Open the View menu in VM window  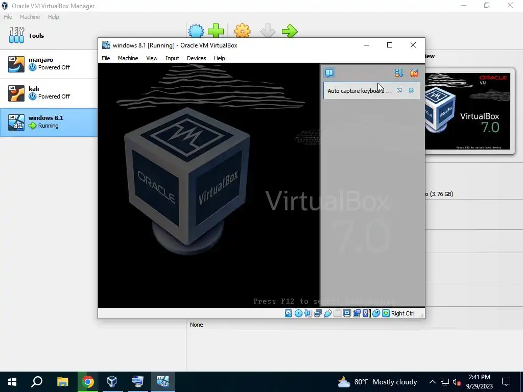coord(152,58)
